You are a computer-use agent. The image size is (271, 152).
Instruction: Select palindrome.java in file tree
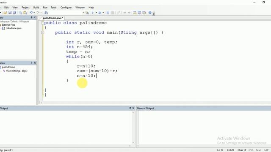pos(14,28)
